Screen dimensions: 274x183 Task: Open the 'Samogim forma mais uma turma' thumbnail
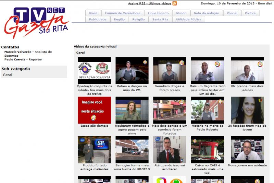(x=132, y=149)
